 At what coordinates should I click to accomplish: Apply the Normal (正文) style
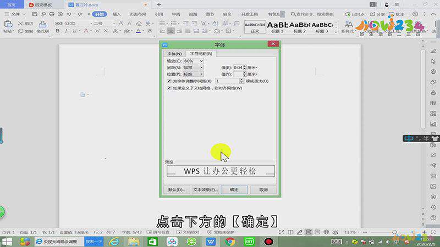click(255, 27)
